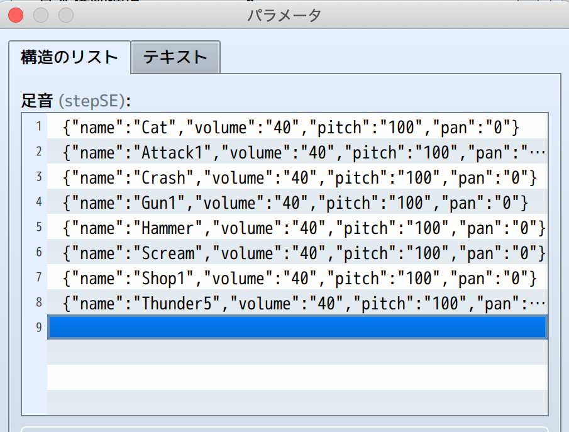Click the line number 8 in the gutter
This screenshot has height=432, width=569.
38,303
